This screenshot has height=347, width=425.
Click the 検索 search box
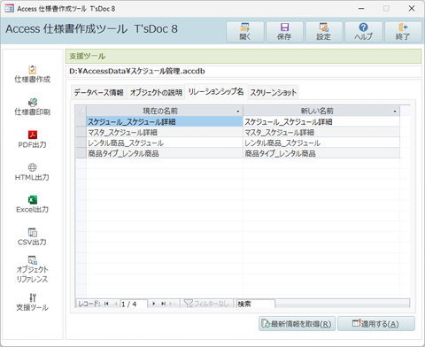click(256, 304)
